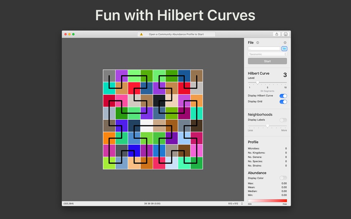Enable Neighborhoods Display Labels switch
351x219 pixels.
click(x=283, y=120)
